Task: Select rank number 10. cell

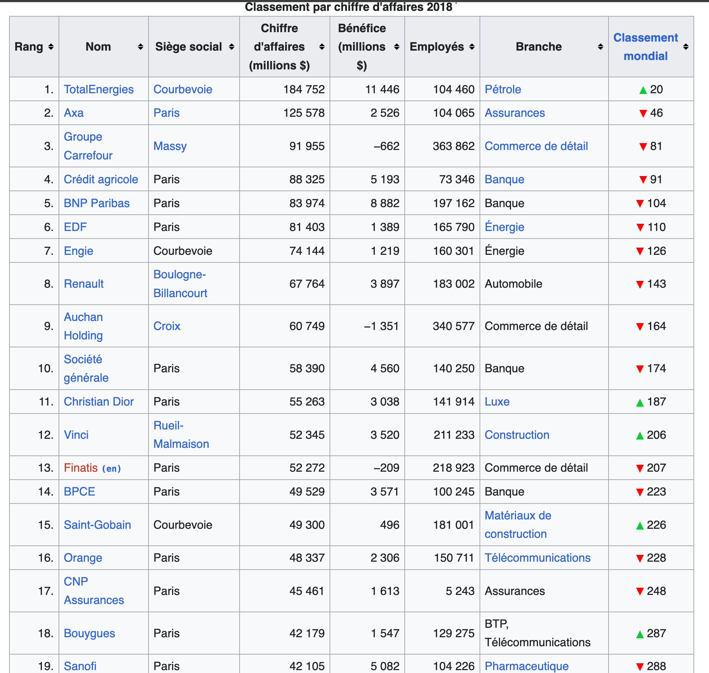Action: point(34,368)
